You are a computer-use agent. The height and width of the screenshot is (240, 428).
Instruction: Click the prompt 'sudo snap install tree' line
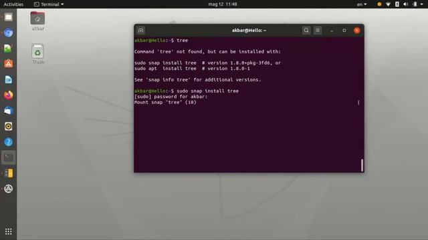[x=187, y=91]
